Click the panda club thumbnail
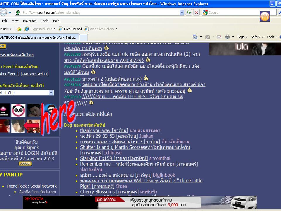The image size is (281, 211). [x=18, y=110]
